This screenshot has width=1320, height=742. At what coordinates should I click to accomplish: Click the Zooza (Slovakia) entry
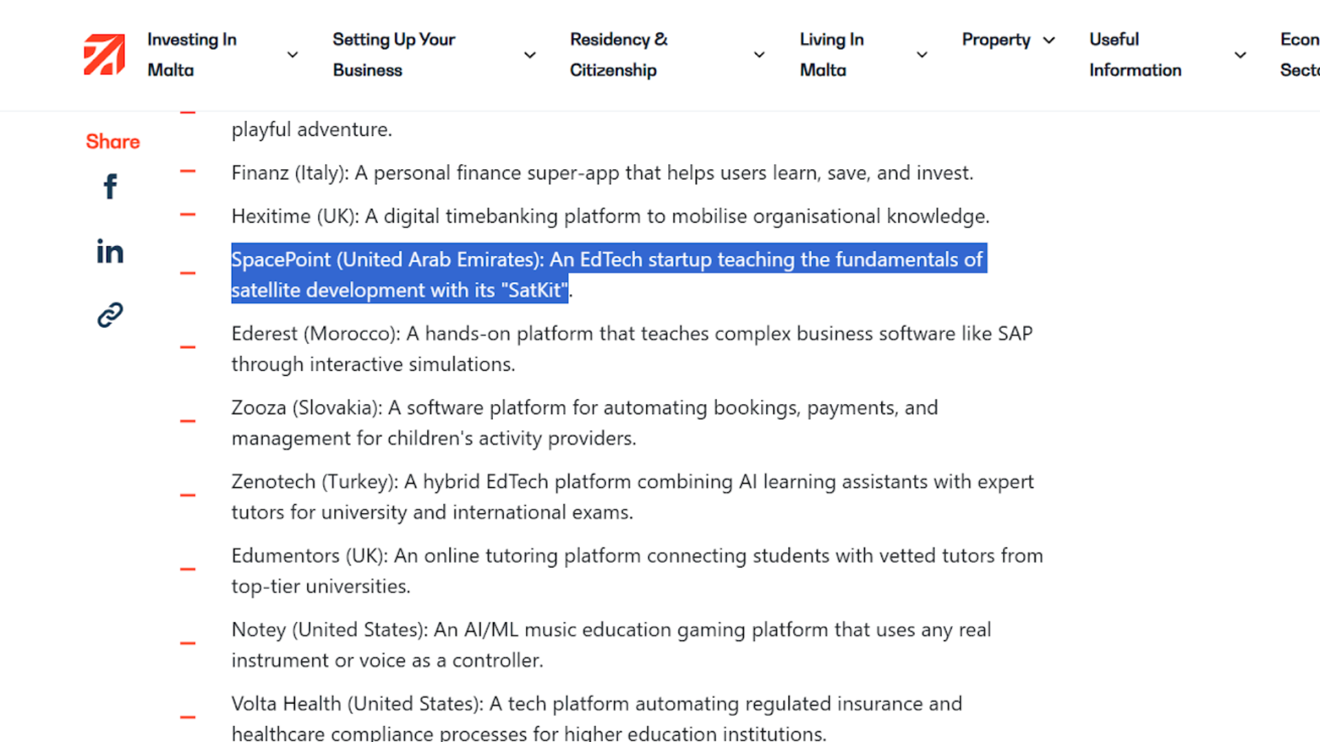coord(584,423)
